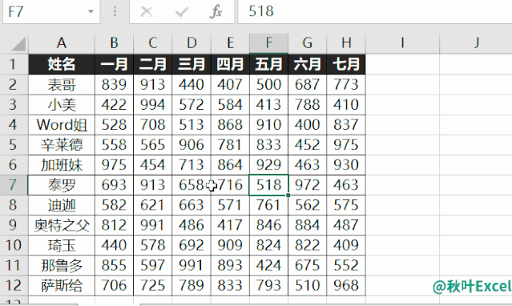This screenshot has width=512, height=306.
Task: Click the header cell 五月
Action: click(268, 64)
